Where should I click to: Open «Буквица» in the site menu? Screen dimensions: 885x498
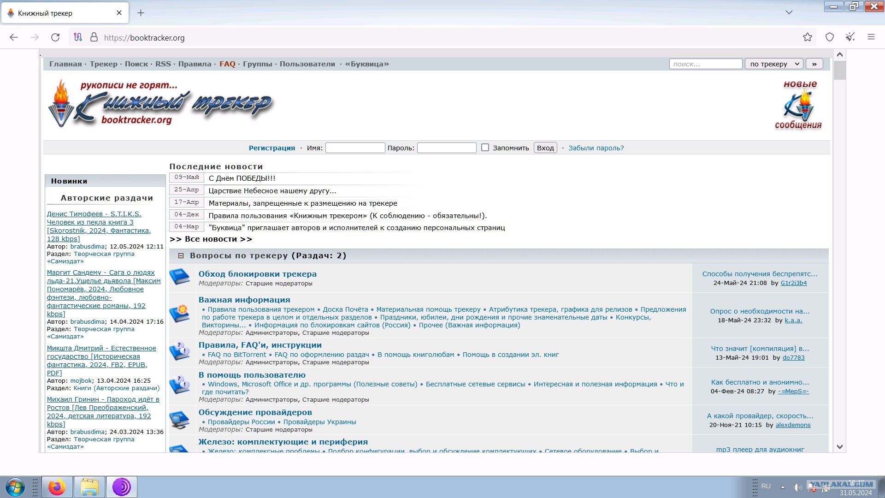pyautogui.click(x=367, y=64)
